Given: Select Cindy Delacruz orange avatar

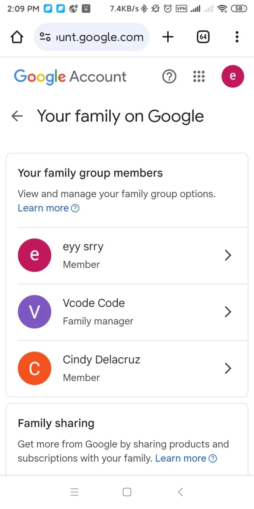Looking at the screenshot, I should coord(35,368).
